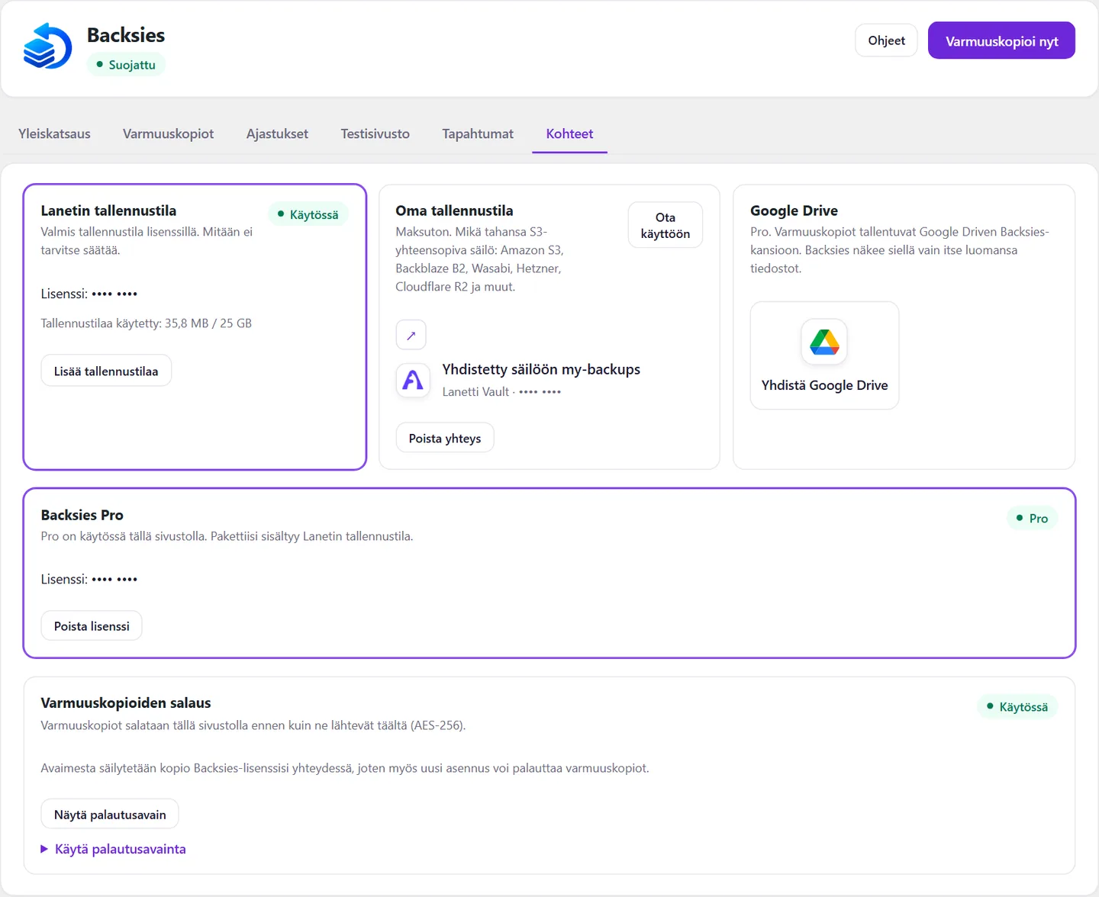
Task: Click the Backsies logo icon
Action: click(47, 46)
